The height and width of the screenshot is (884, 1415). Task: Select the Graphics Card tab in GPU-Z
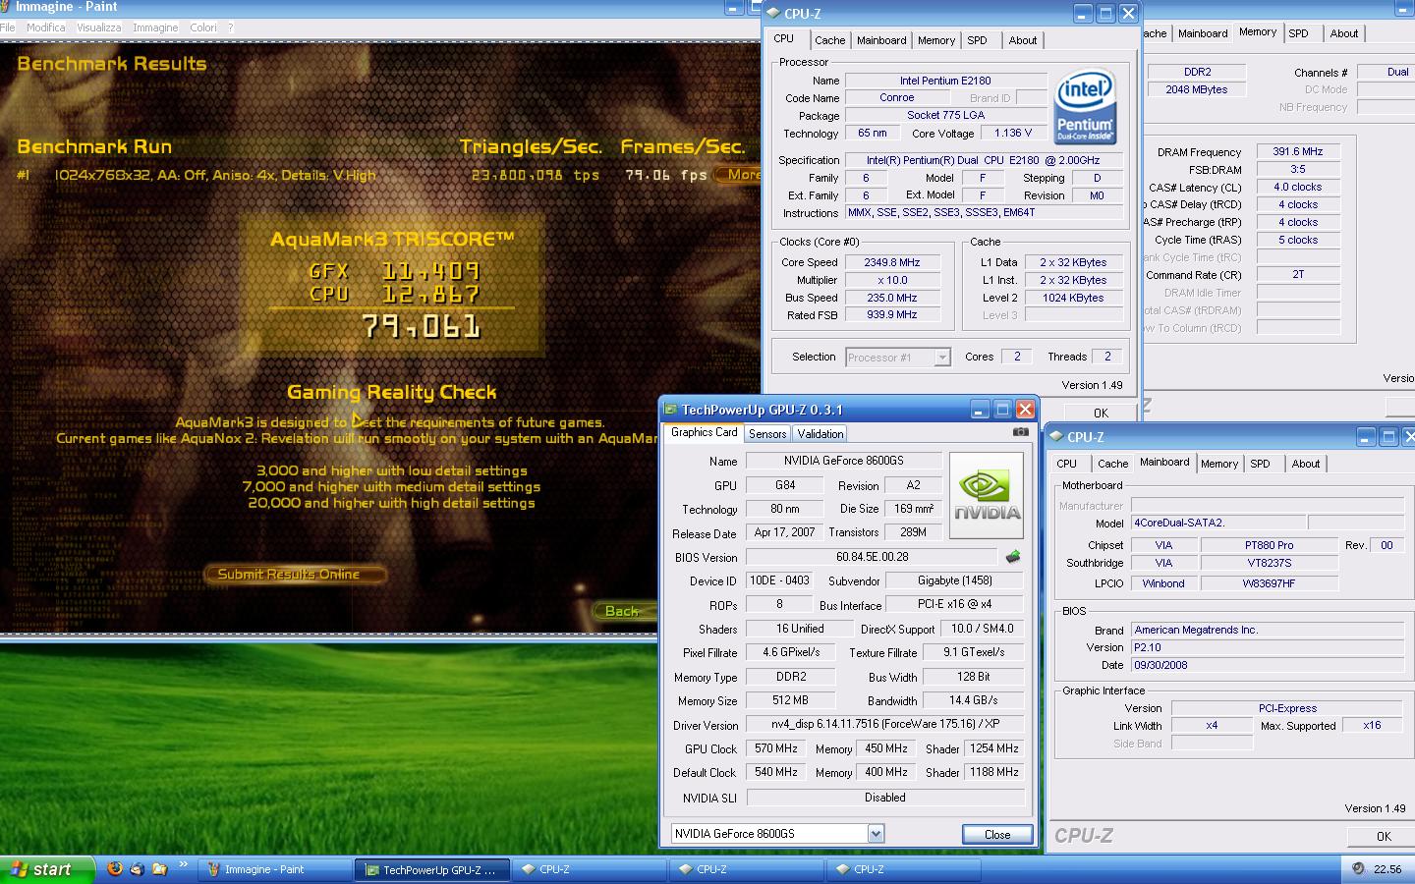coord(705,432)
